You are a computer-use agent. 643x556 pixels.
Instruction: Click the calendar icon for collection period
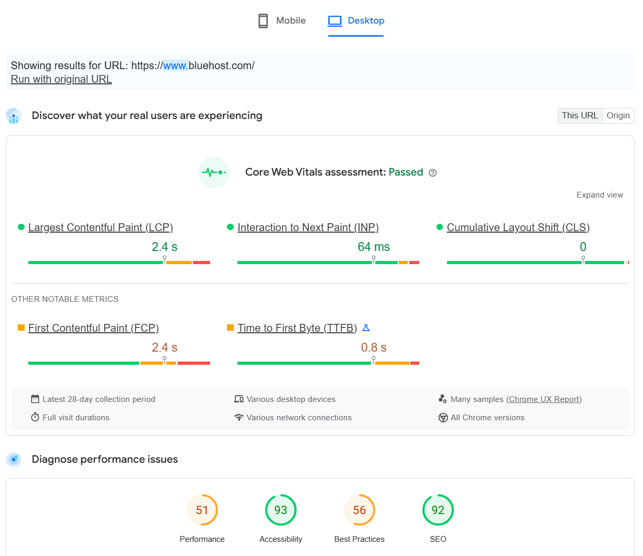pyautogui.click(x=35, y=399)
